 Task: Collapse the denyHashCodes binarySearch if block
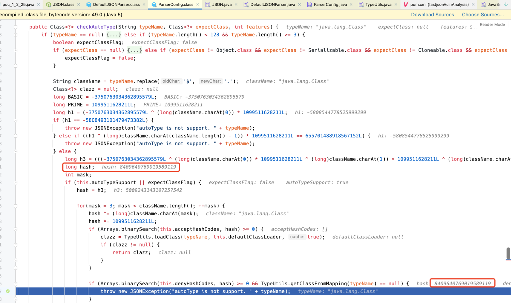click(16, 284)
